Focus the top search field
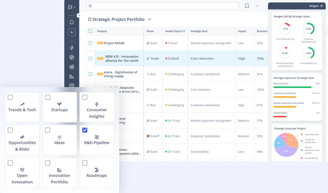 pos(162,6)
